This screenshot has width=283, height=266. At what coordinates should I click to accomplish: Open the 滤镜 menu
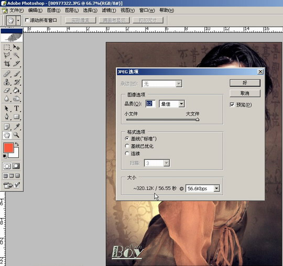(109, 10)
